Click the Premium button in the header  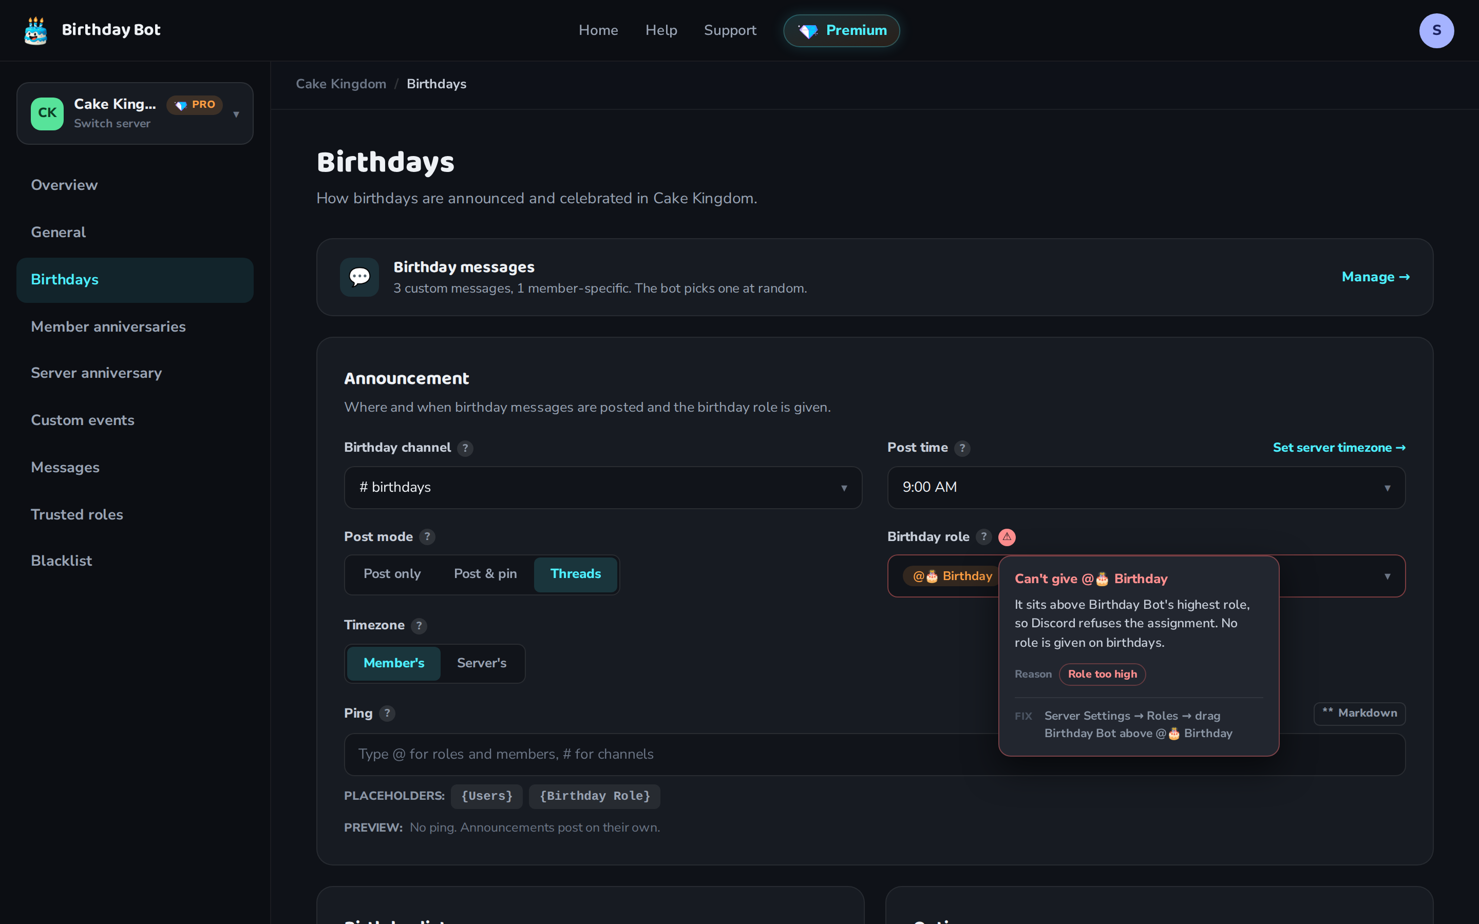(x=841, y=31)
